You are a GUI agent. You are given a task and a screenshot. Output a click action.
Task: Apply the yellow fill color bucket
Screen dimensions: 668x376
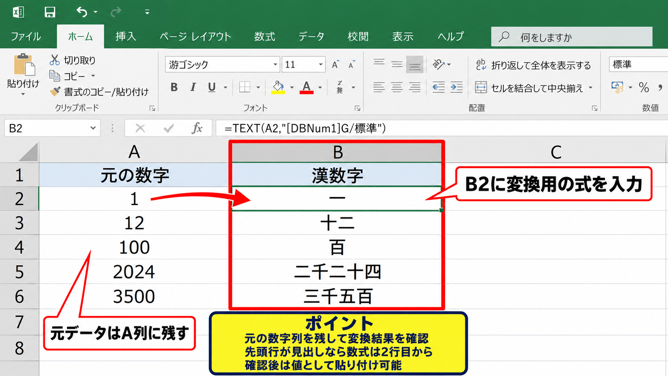click(x=278, y=87)
